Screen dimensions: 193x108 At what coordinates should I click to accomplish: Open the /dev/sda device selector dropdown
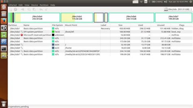(x=178, y=9)
